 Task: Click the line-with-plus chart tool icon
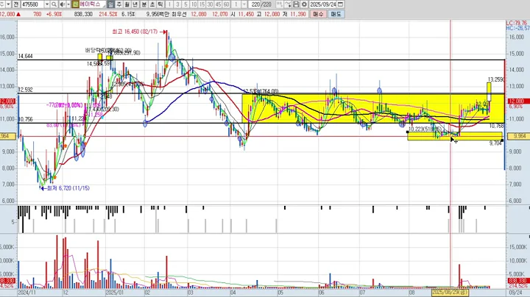coord(288,4)
